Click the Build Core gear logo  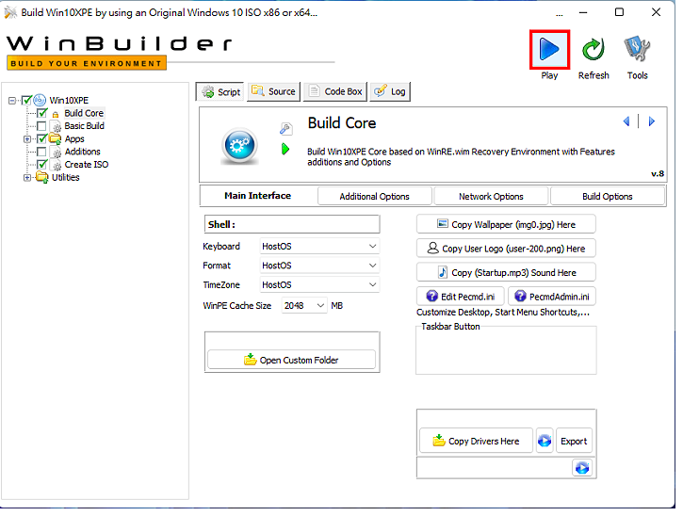tap(239, 145)
